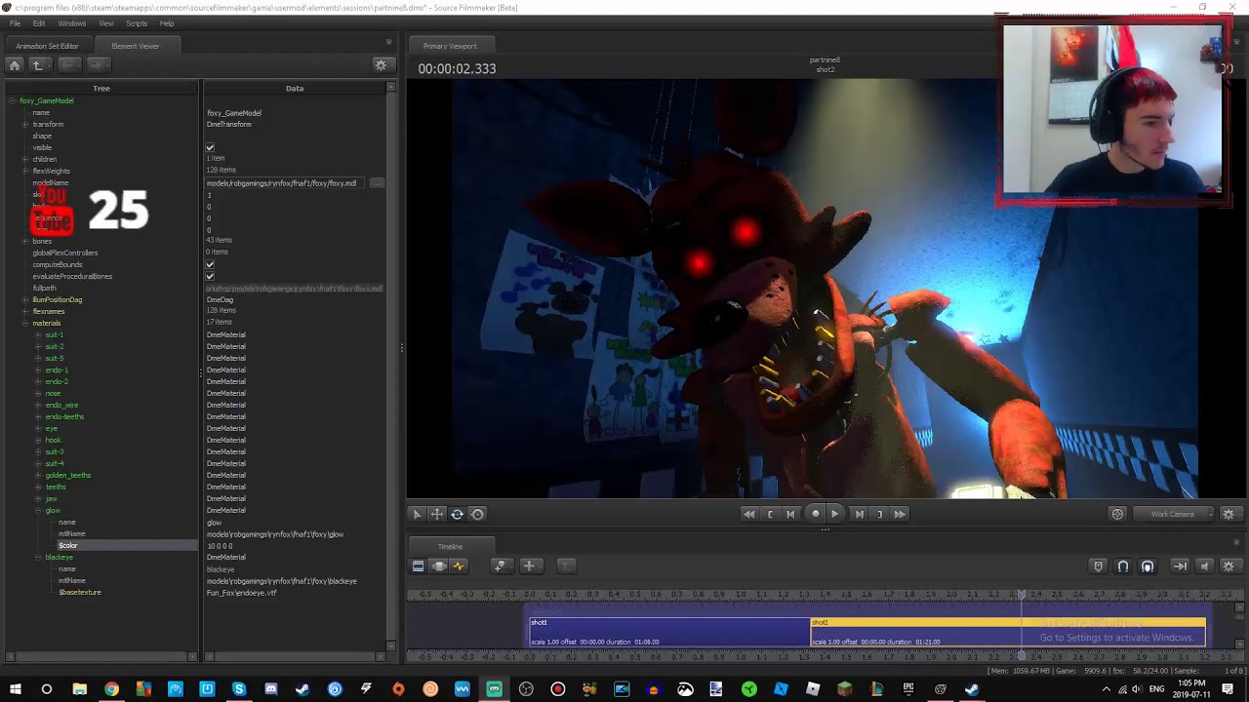
Task: Expand the suit-1 material
Action: [38, 334]
